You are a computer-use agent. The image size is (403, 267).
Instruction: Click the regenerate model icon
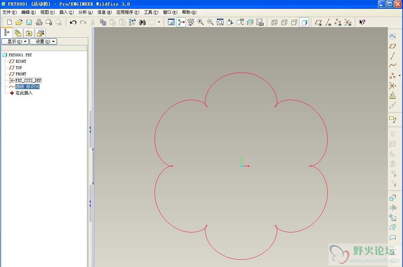(x=132, y=22)
